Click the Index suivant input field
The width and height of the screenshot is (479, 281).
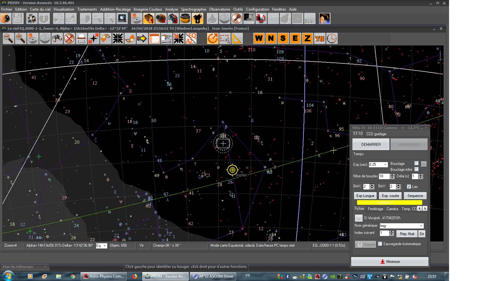click(384, 233)
